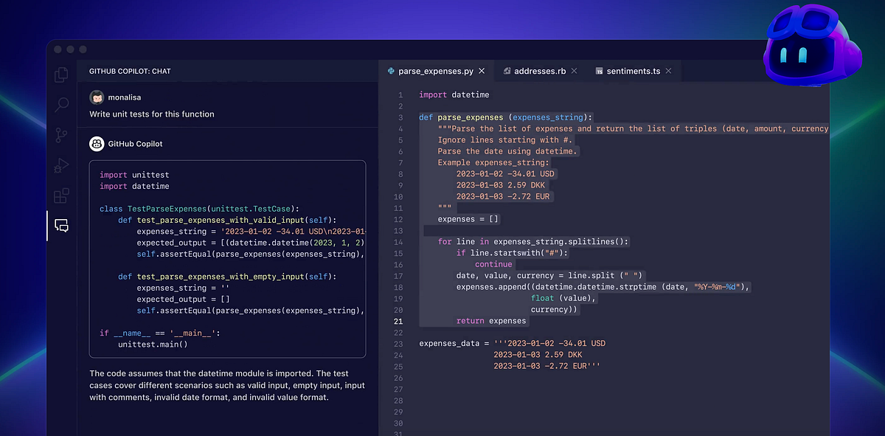This screenshot has height=436, width=885.
Task: Click monalisa's avatar in the chat
Action: click(x=97, y=97)
